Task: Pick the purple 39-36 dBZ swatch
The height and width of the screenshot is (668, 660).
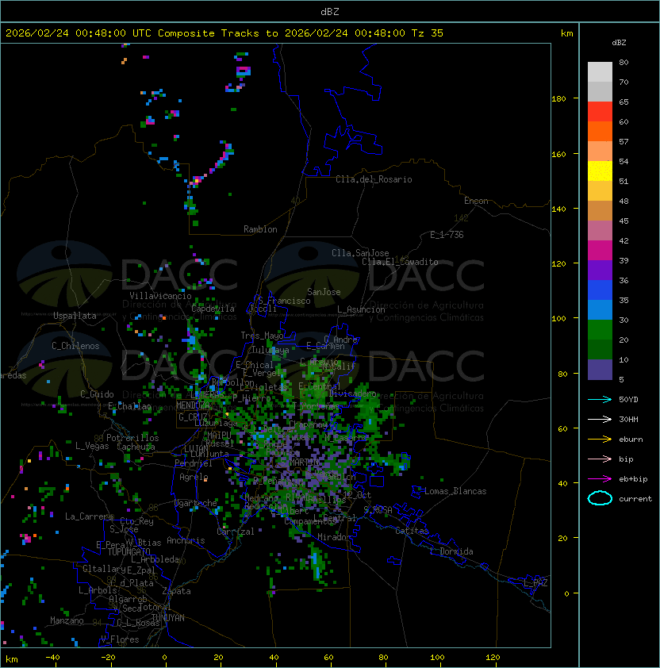Action: tap(600, 270)
